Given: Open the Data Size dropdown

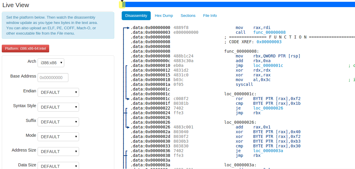Looking at the screenshot, I should pos(58,166).
